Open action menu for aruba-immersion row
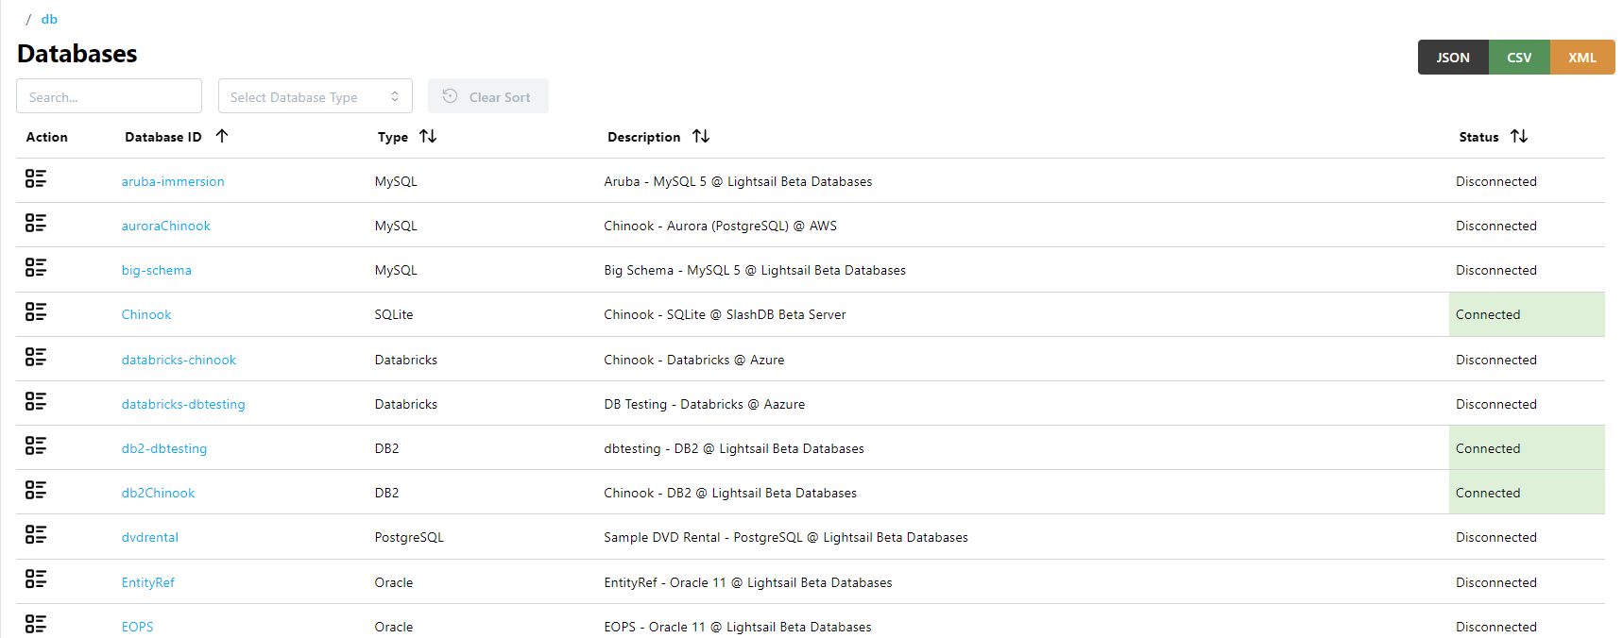The width and height of the screenshot is (1623, 638). 36,179
